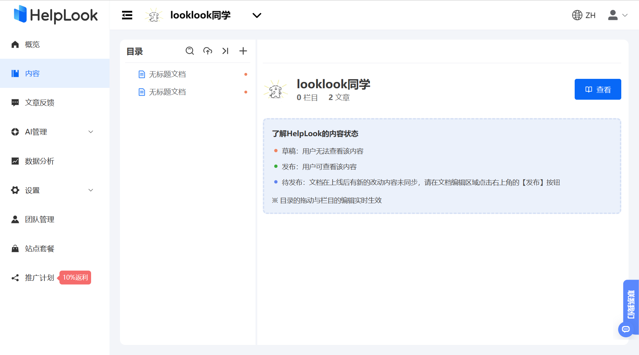Click the 2 文章 count
Viewport: 639px width, 355px height.
pos(339,98)
